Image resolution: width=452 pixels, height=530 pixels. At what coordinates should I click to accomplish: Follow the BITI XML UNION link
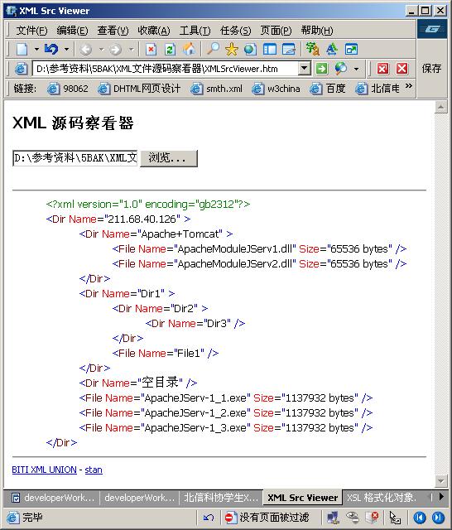(44, 470)
